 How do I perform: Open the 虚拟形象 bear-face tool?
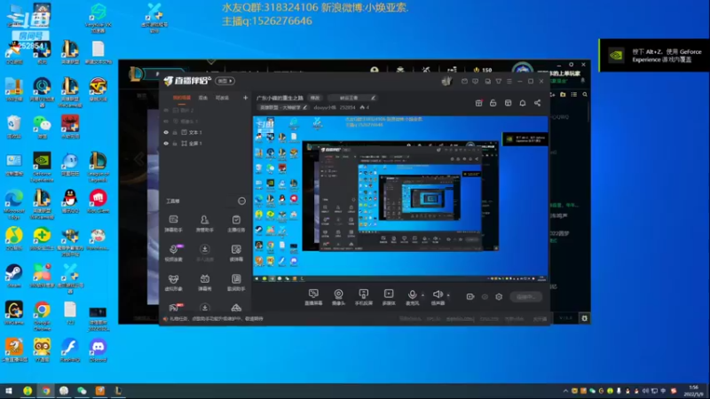(173, 282)
